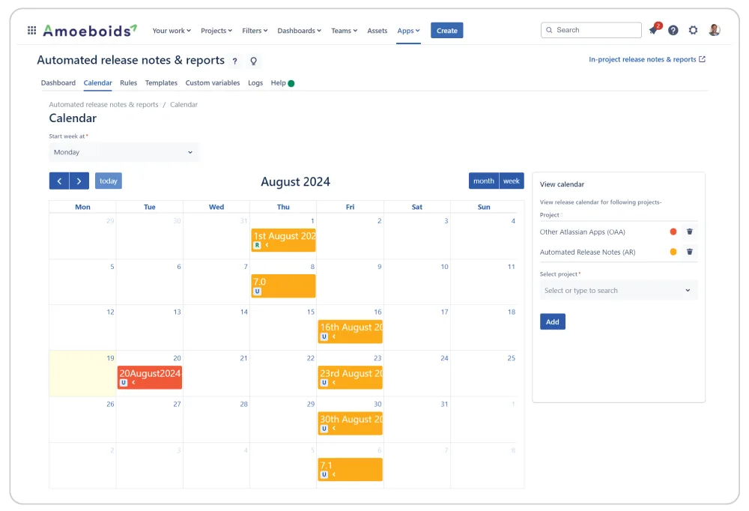
Task: Click the app switcher grid icon
Action: [x=31, y=29]
